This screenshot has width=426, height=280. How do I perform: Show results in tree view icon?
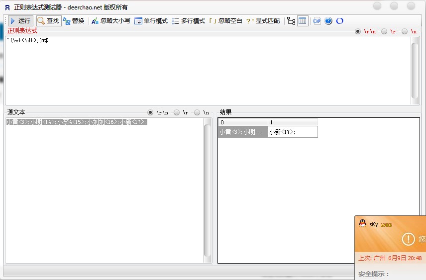pyautogui.click(x=291, y=21)
